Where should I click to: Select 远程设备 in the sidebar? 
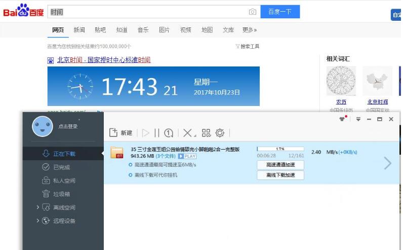(63, 221)
